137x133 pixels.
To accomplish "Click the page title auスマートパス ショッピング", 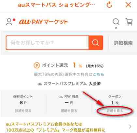I will click(x=56, y=5).
